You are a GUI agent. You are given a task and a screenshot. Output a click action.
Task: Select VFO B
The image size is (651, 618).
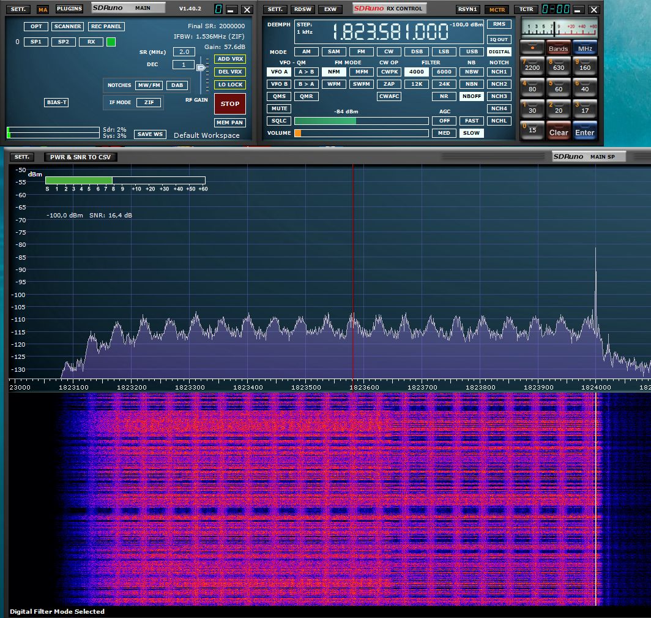pos(279,84)
